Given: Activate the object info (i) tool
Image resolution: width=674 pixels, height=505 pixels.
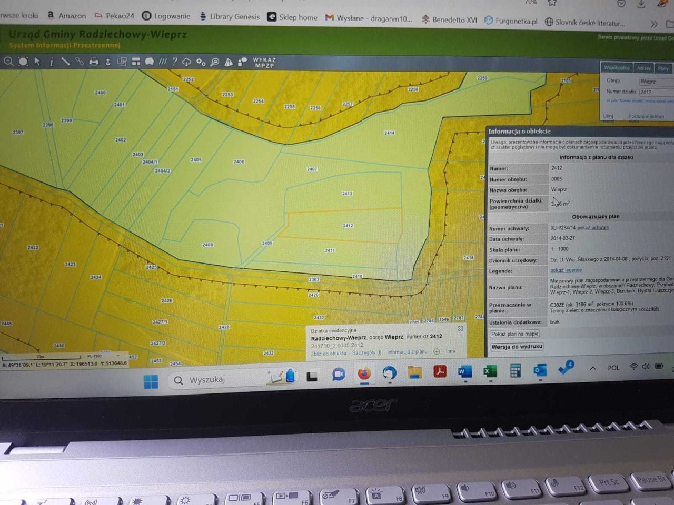Looking at the screenshot, I should pos(51,62).
